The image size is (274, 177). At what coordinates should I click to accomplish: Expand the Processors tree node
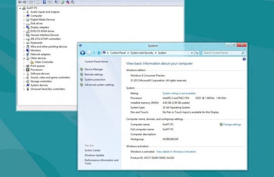coord(24,70)
